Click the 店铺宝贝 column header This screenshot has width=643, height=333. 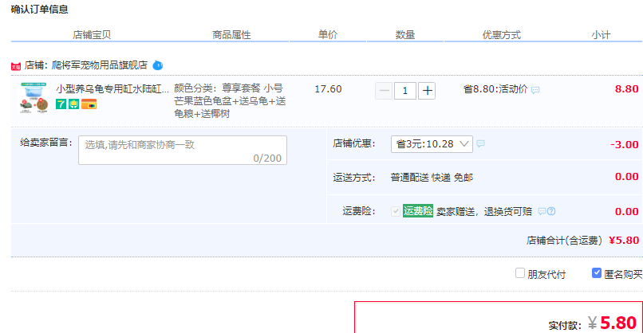(92, 35)
